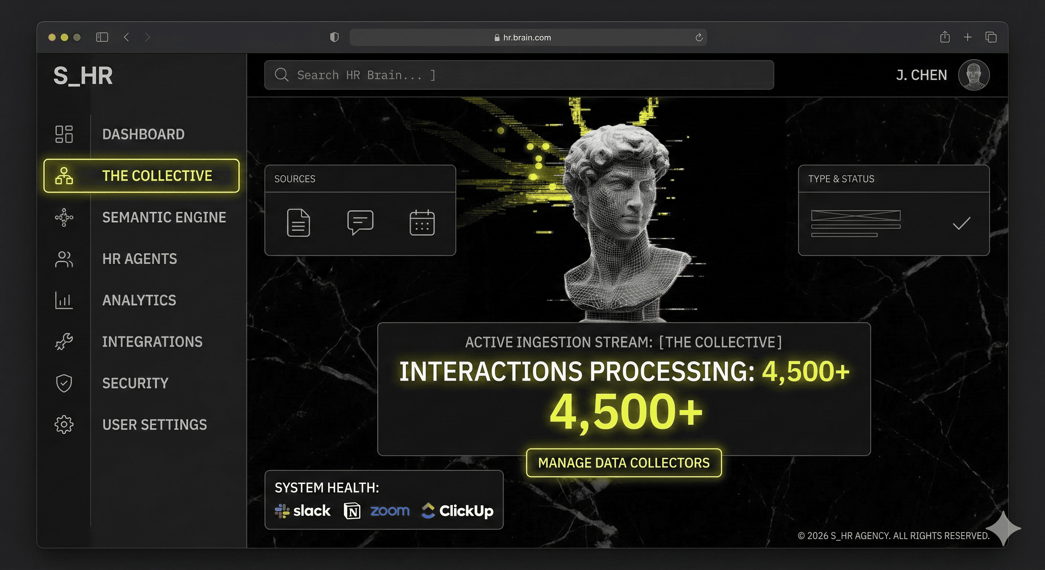Reload the hr.brain.com page
The image size is (1045, 570).
(698, 37)
